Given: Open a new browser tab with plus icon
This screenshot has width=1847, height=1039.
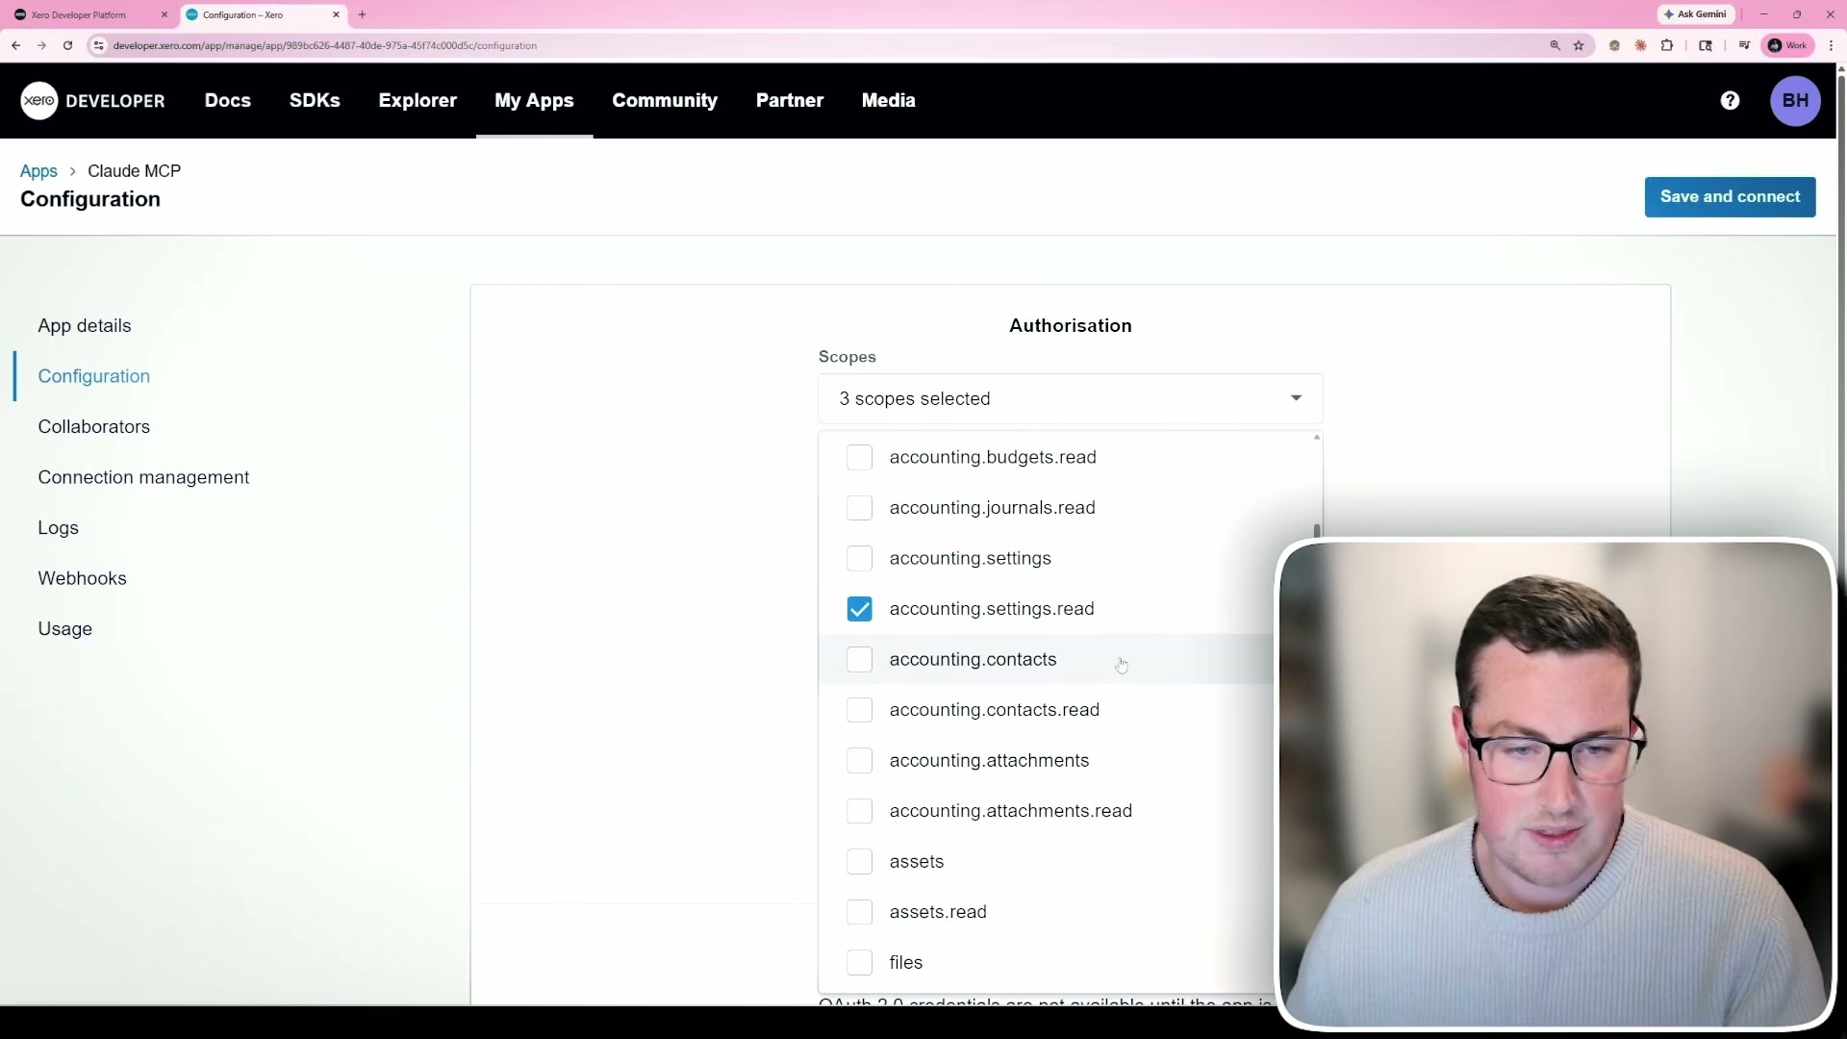Looking at the screenshot, I should (362, 14).
